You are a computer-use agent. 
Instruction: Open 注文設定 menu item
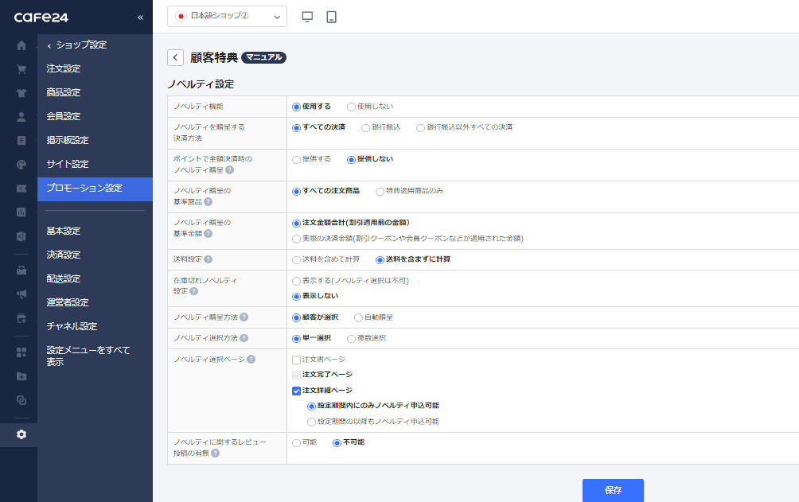point(64,68)
